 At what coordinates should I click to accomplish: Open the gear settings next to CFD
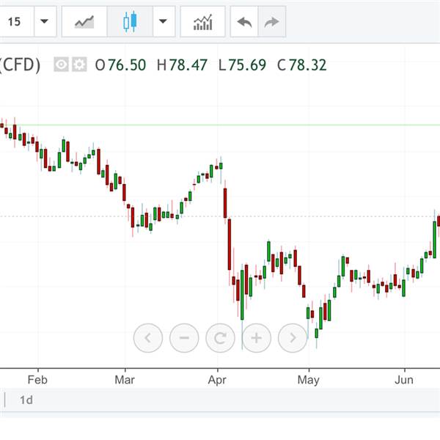pyautogui.click(x=79, y=65)
